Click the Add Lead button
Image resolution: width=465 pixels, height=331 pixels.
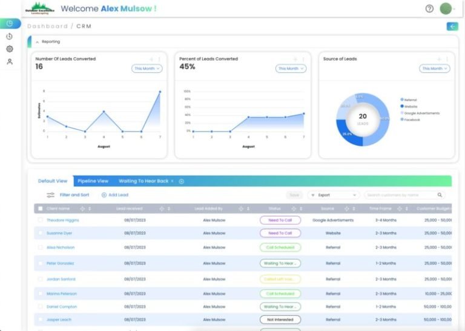(115, 195)
